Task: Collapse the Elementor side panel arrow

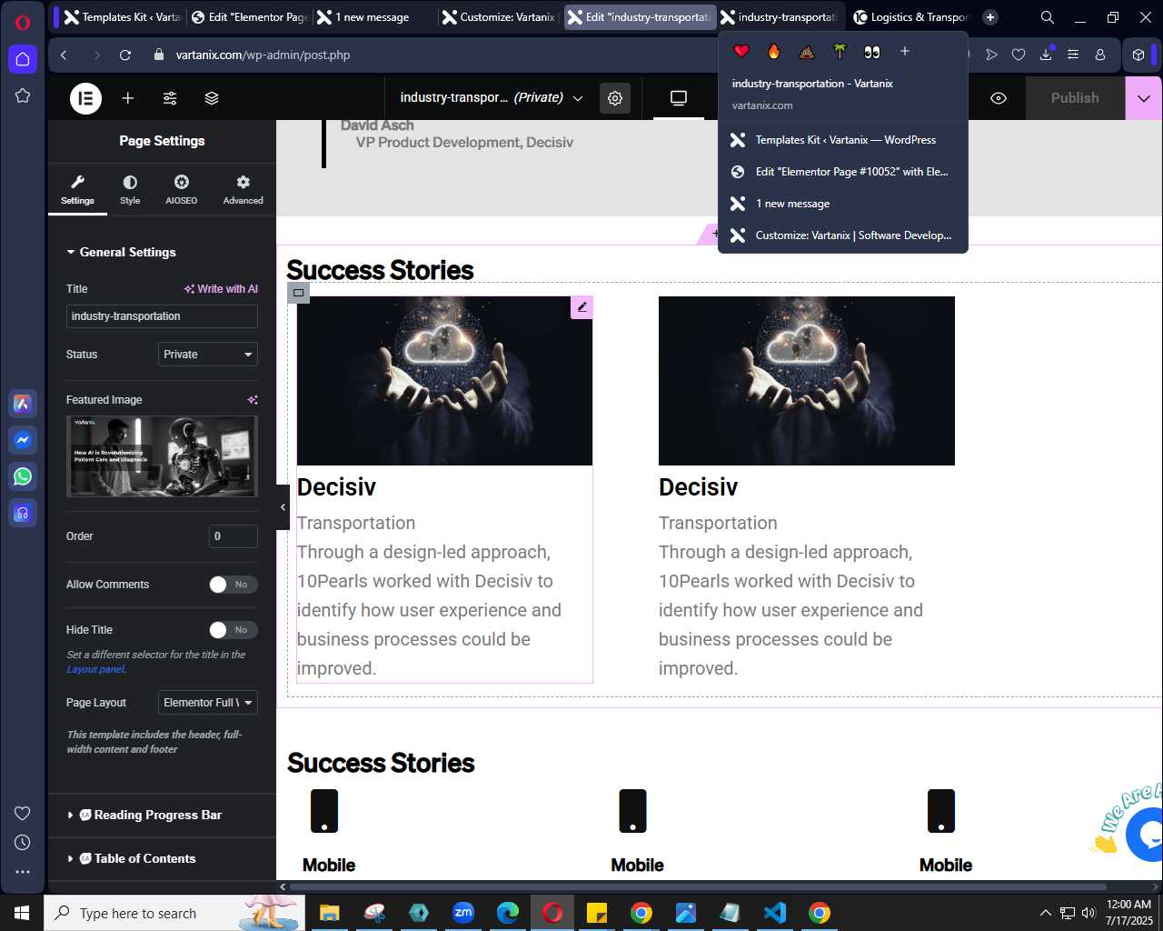Action: click(283, 507)
